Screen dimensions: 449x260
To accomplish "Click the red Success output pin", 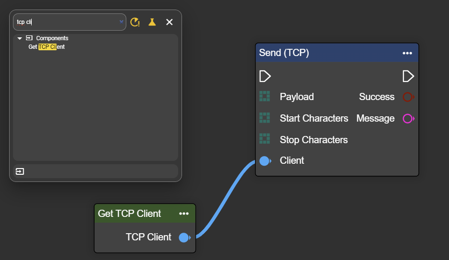I will point(408,97).
